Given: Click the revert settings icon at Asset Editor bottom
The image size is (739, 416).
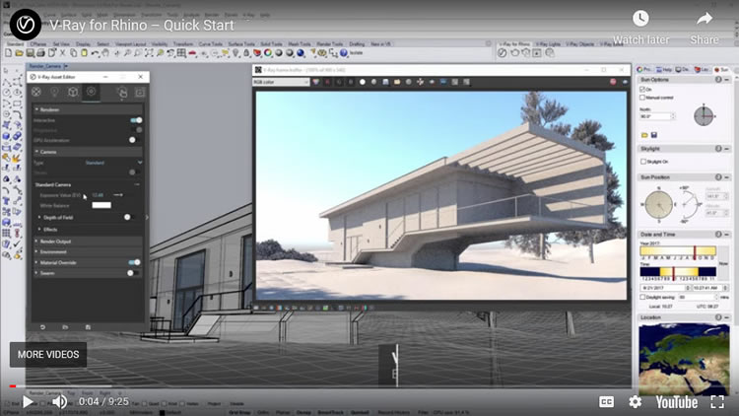Looking at the screenshot, I should (x=42, y=327).
